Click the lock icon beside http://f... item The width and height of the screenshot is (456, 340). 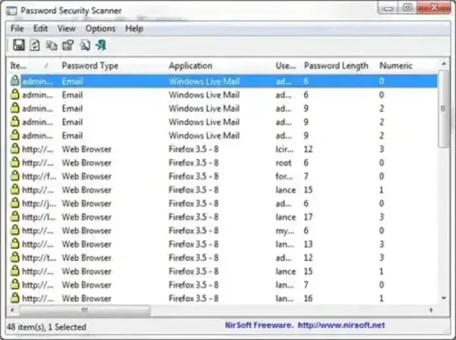tap(15, 176)
